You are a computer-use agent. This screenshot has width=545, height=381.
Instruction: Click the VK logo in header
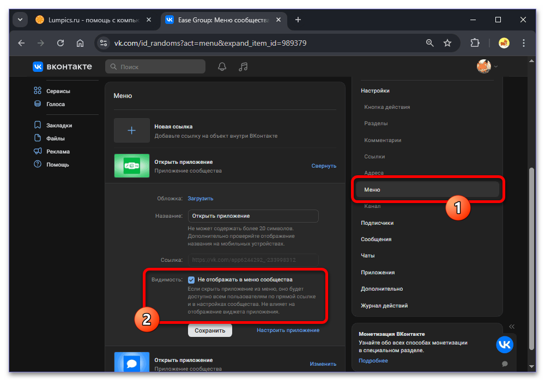[x=38, y=66]
